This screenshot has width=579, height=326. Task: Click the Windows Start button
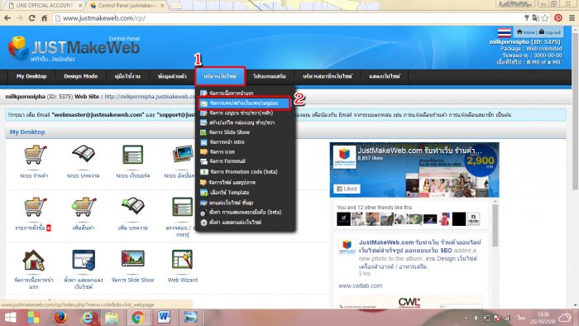click(10, 318)
